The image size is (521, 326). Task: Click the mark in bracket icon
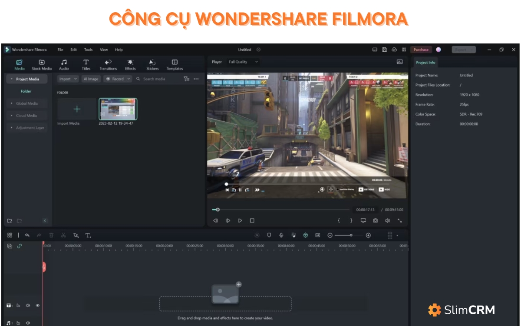pos(339,221)
